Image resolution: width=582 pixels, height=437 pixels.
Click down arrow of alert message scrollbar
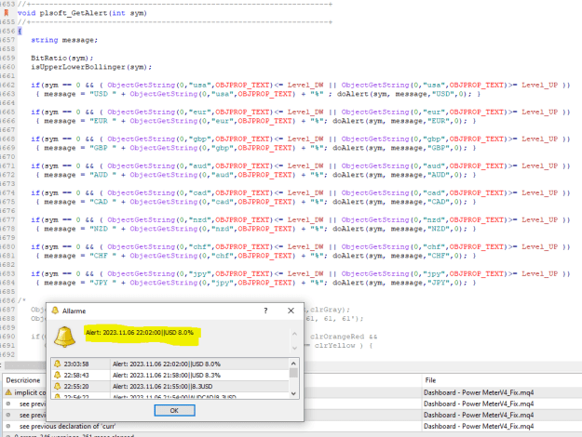click(294, 348)
